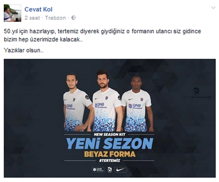Click the BEYAZ FORMA gold text
Screen dimensions: 219x182
110,154
